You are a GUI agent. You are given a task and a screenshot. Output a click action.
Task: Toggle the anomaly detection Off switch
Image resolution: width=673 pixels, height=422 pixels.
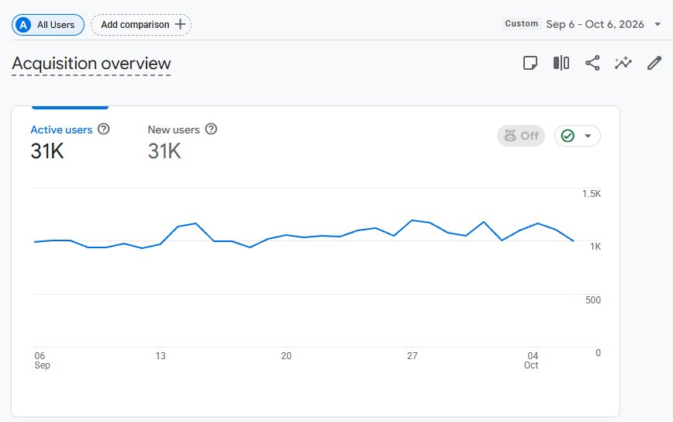click(521, 136)
